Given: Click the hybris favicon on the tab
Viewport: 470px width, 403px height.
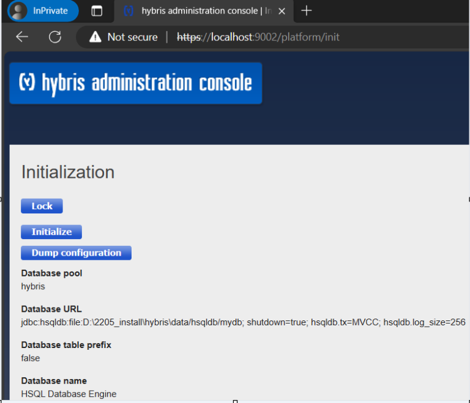Looking at the screenshot, I should click(129, 11).
